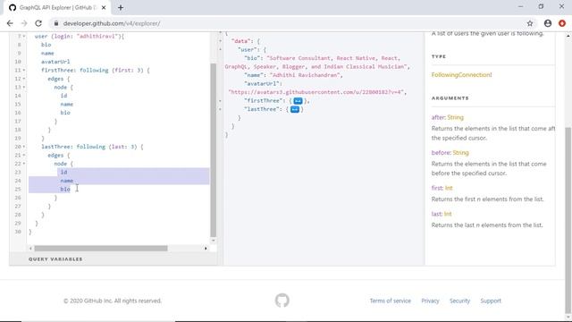
Task: Click "Adhithi Ravichandran" name value in results
Action: [x=305, y=75]
